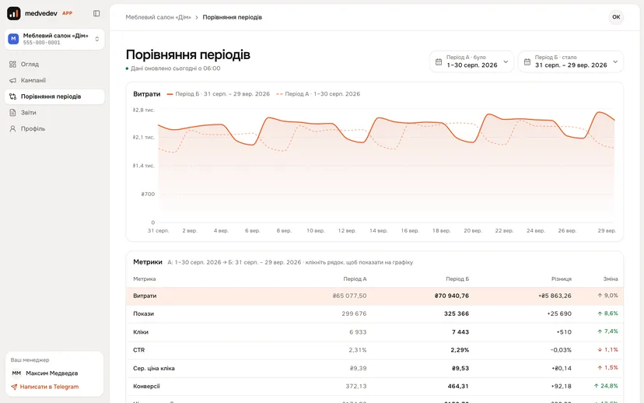This screenshot has height=403, width=644.
Task: Click the medvedev app logo icon
Action: tap(13, 13)
